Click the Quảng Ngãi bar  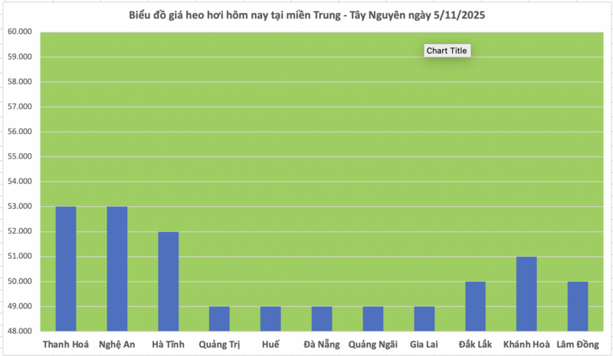coord(373,318)
